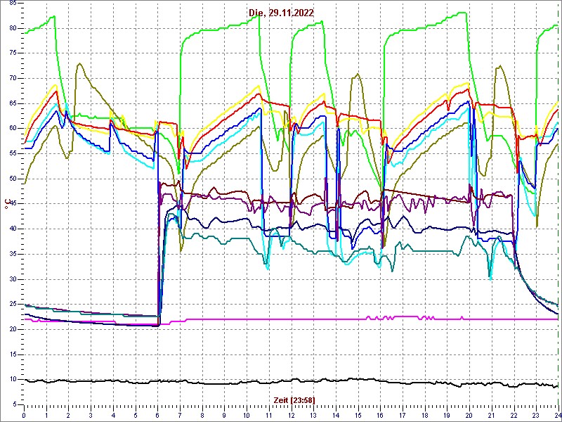Click the "°C" axis unit label
The width and height of the screenshot is (562, 422).
[x=6, y=204]
